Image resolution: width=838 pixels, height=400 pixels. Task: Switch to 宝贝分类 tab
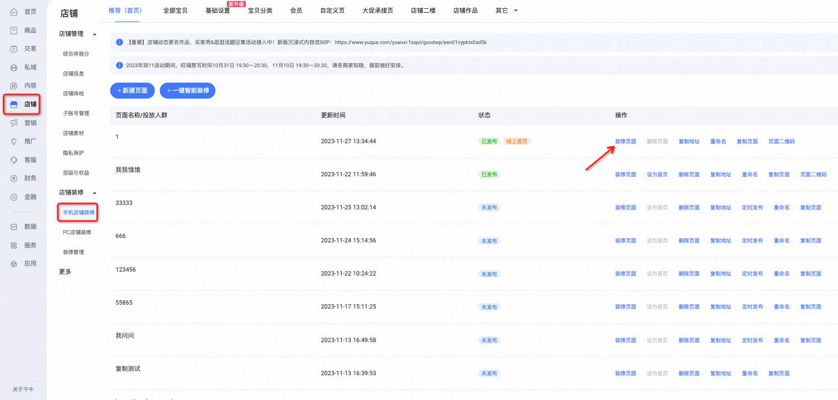(260, 10)
